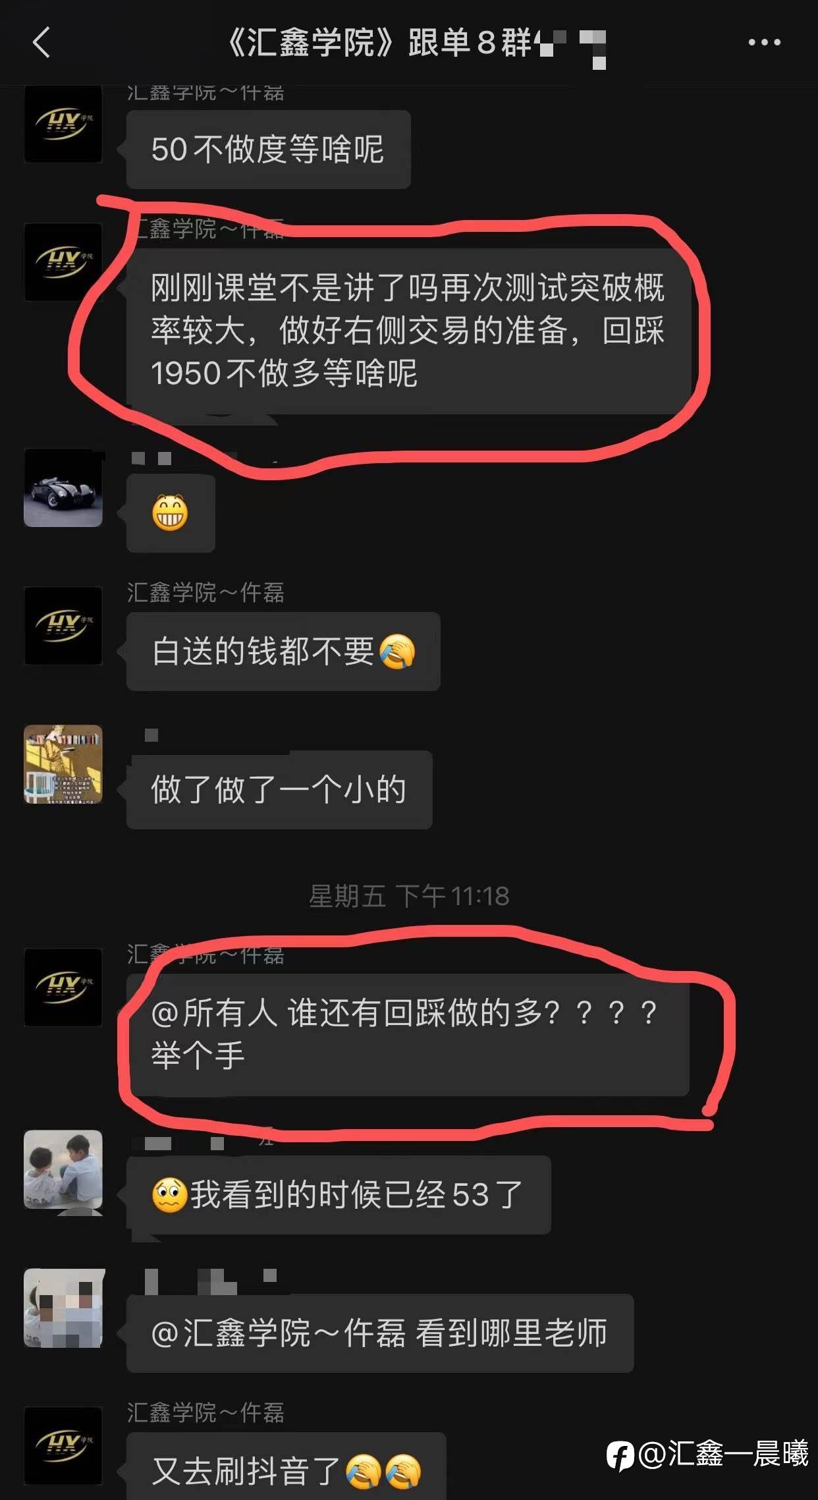Tap the '又去刷抖音了' message bubble

pyautogui.click(x=286, y=1466)
